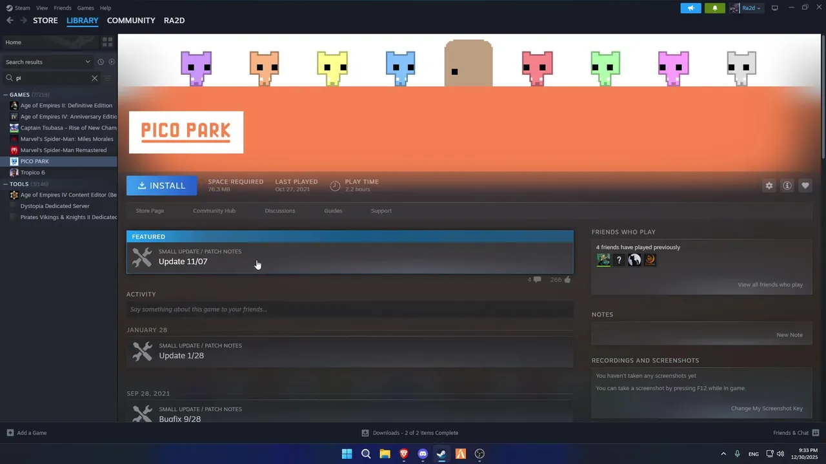Click first friend avatar in Friends Who Play
This screenshot has height=464, width=826.
603,260
